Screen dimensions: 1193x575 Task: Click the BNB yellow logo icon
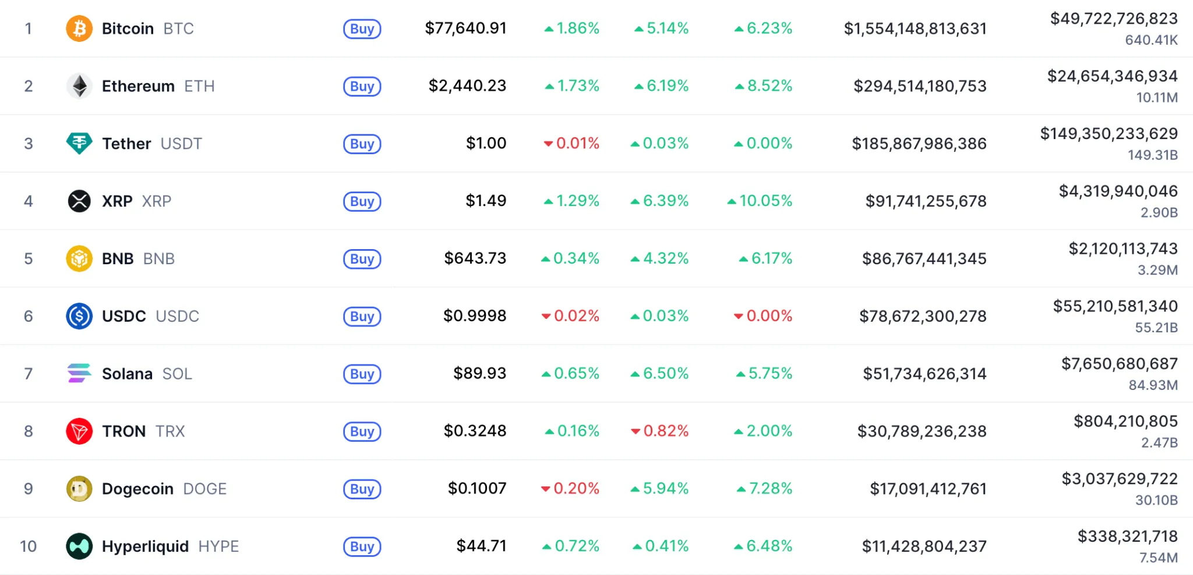click(x=79, y=258)
